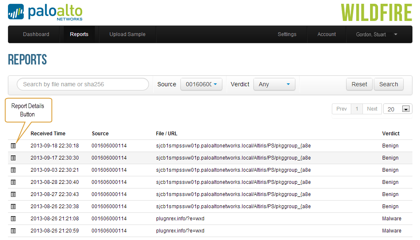Open the Upload Sample tab

[128, 34]
